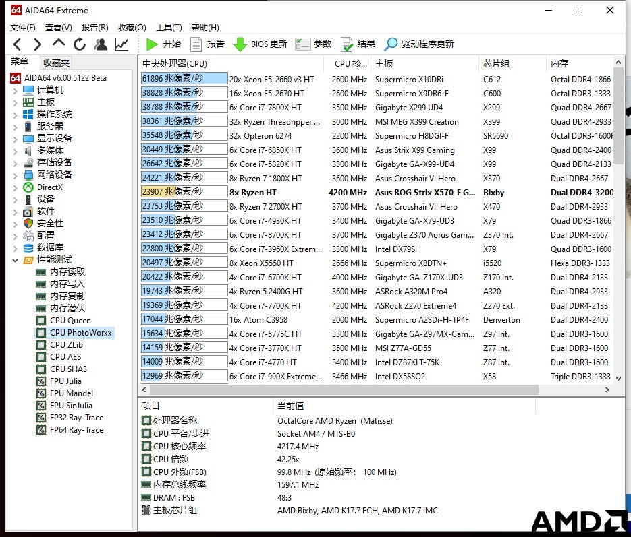Viewport: 631px width, 537px height.
Task: Select the DirectX tree item icon
Action: [28, 187]
